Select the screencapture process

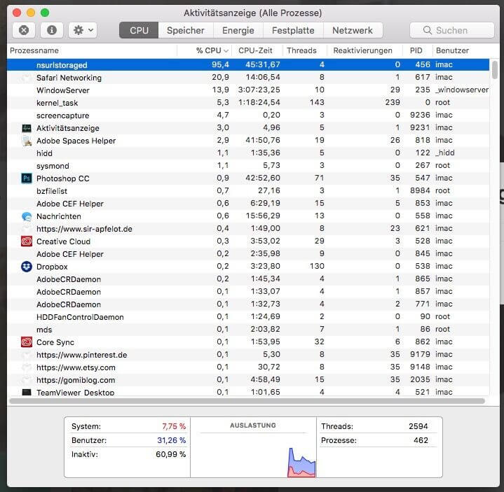pos(62,115)
